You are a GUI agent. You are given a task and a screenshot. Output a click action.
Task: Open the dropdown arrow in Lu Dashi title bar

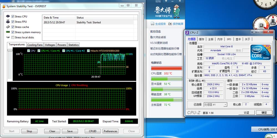(x=166, y=1)
